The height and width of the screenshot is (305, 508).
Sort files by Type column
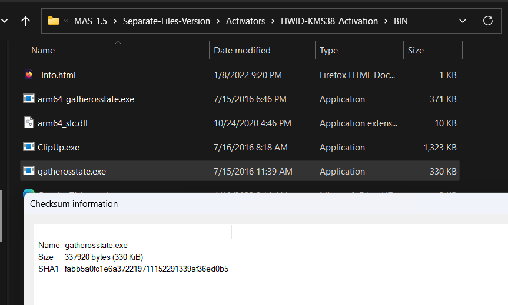328,51
